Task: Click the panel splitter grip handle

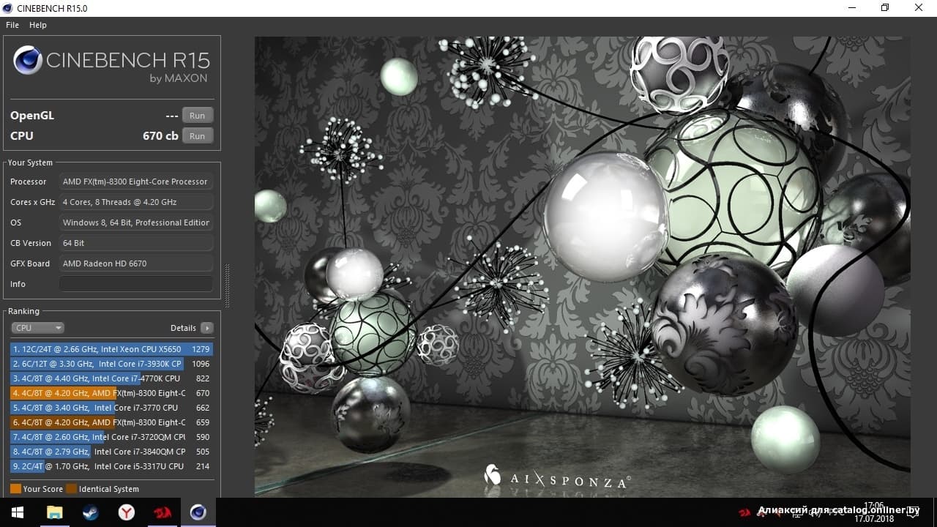Action: click(x=227, y=286)
